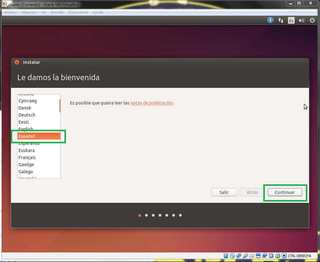The image size is (320, 262).
Task: Minimize the VirtualBox window
Action: (x=291, y=3)
